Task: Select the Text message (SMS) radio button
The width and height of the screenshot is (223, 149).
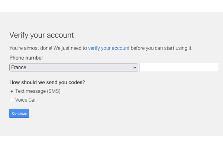Action: tap(12, 91)
